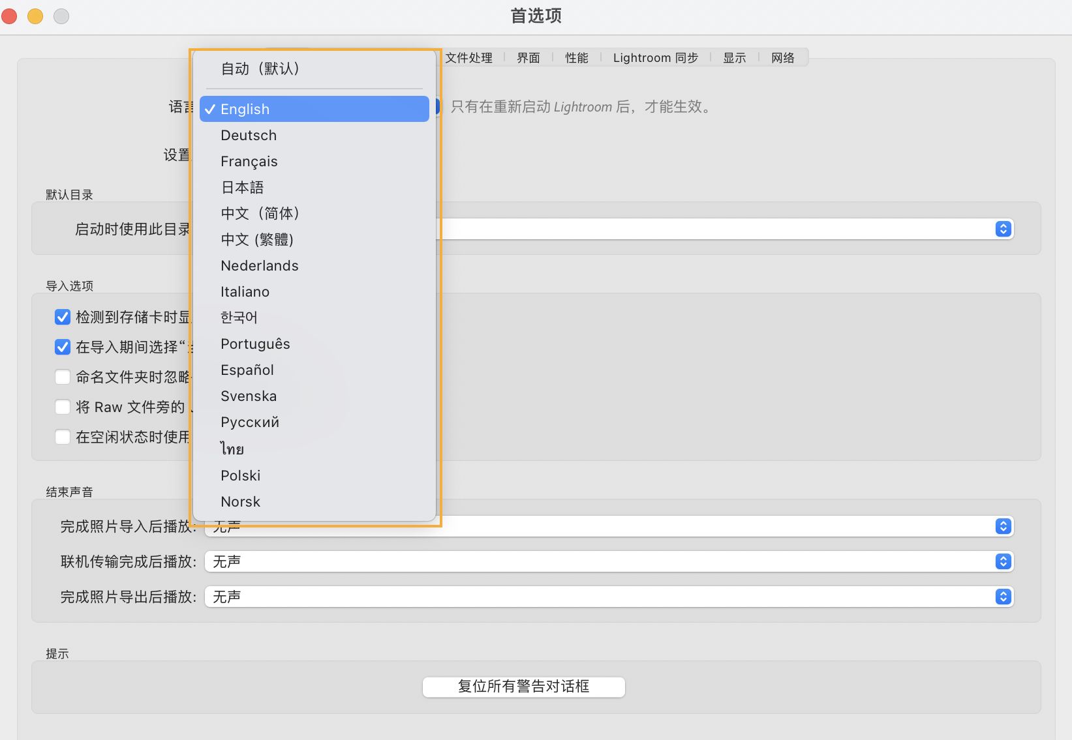Open the 完成照片导出后播放 dropdown
The image size is (1072, 740).
click(1003, 597)
